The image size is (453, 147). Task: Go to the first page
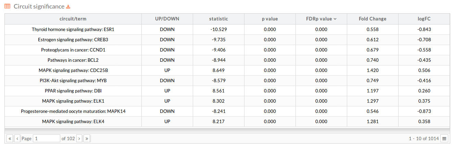[10, 138]
